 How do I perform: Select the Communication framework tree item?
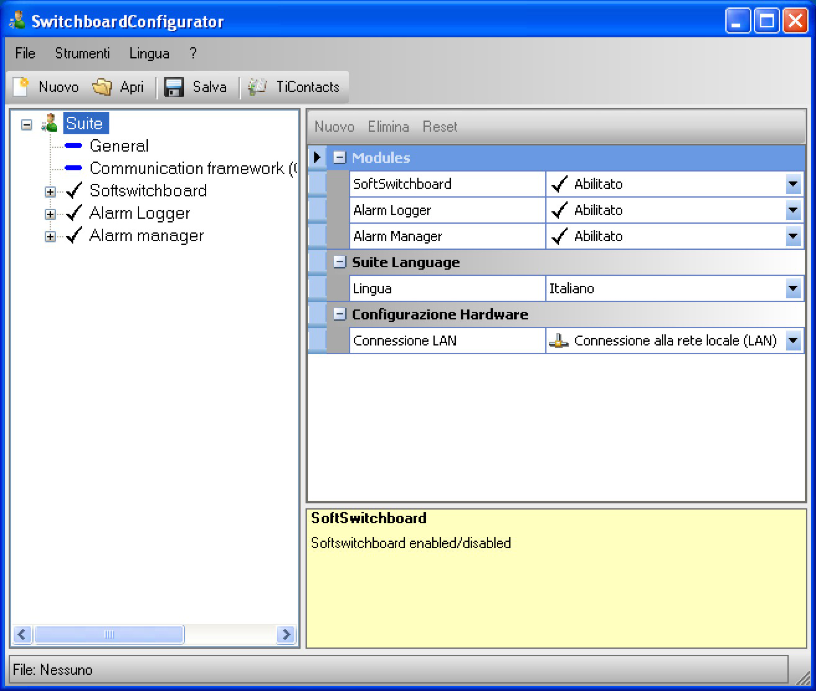(193, 168)
